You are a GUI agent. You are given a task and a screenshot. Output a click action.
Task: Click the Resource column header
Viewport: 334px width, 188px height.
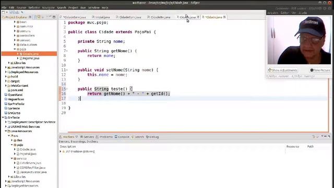point(293,146)
